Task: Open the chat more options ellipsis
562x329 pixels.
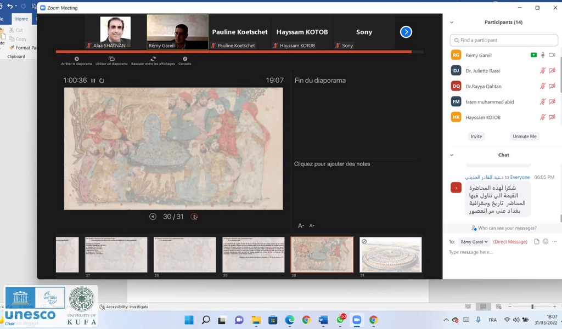Action: click(554, 242)
